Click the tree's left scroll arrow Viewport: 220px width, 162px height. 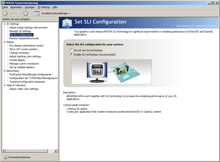coord(4,151)
